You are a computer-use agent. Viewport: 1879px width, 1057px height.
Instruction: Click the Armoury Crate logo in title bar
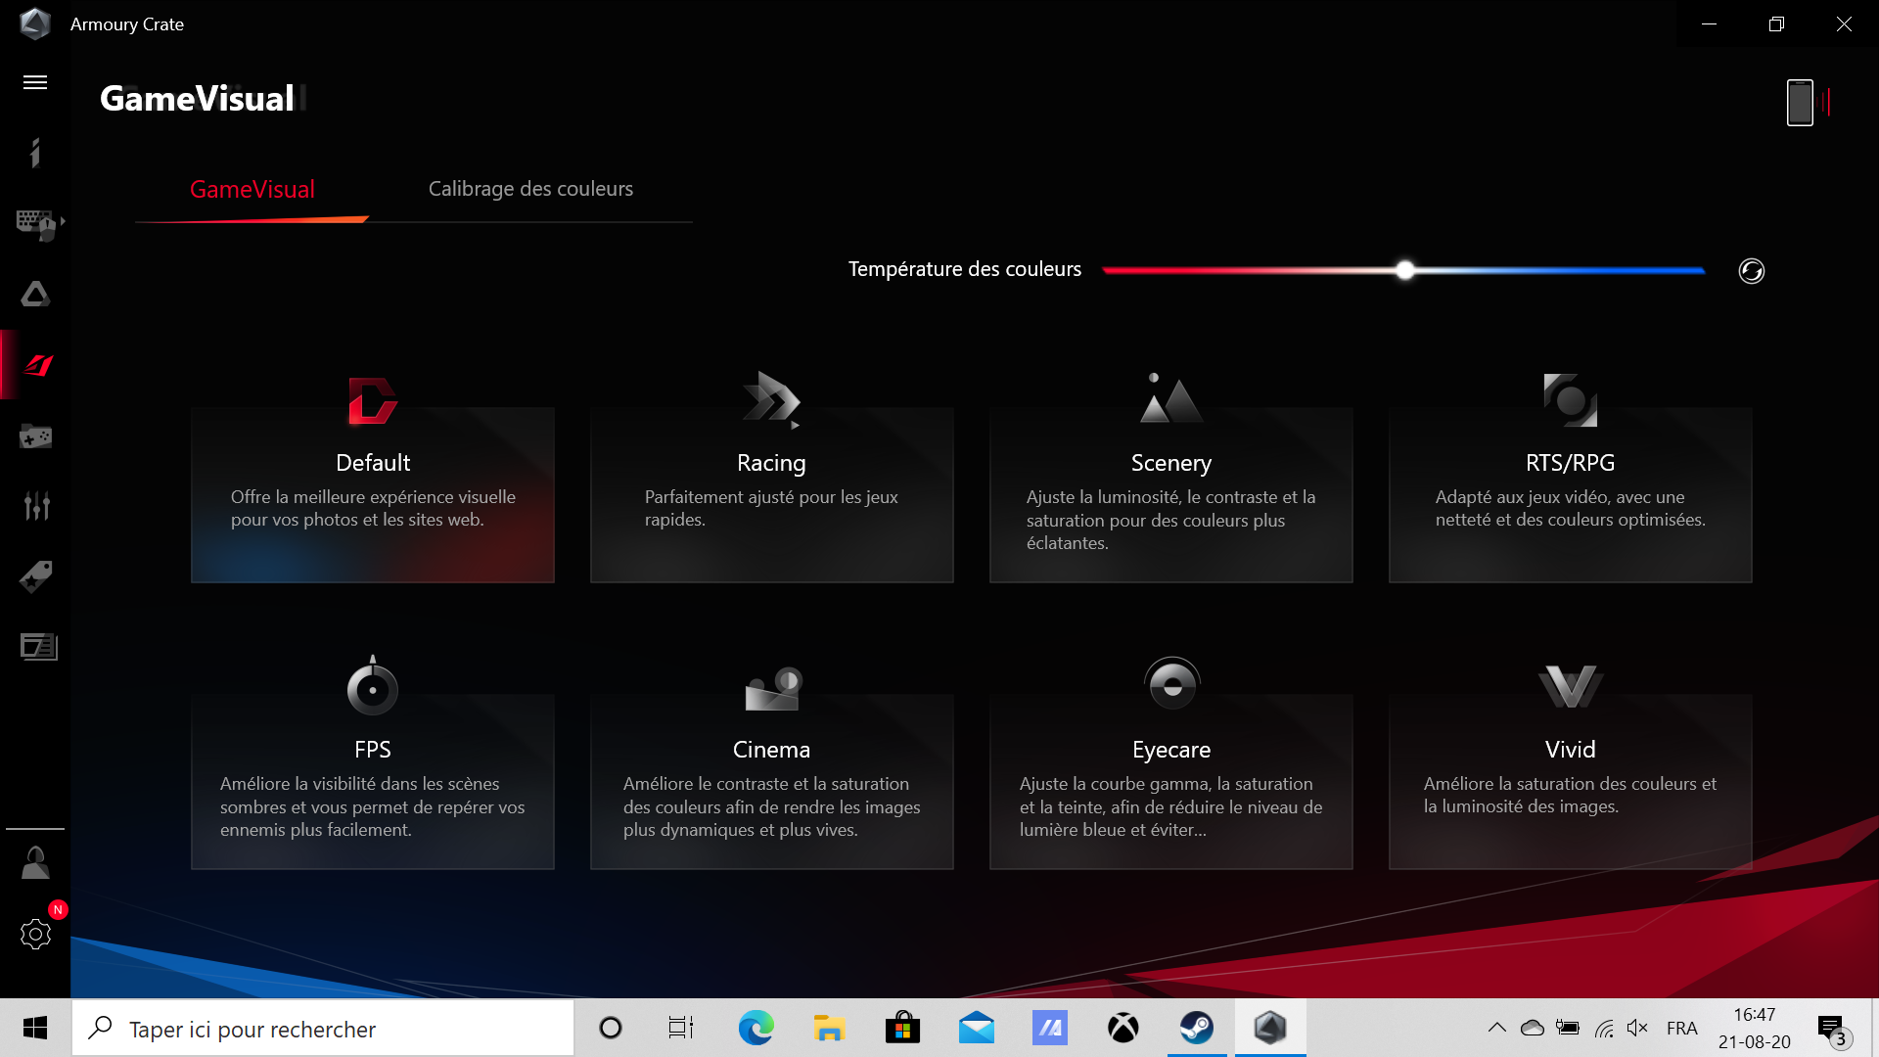(34, 23)
